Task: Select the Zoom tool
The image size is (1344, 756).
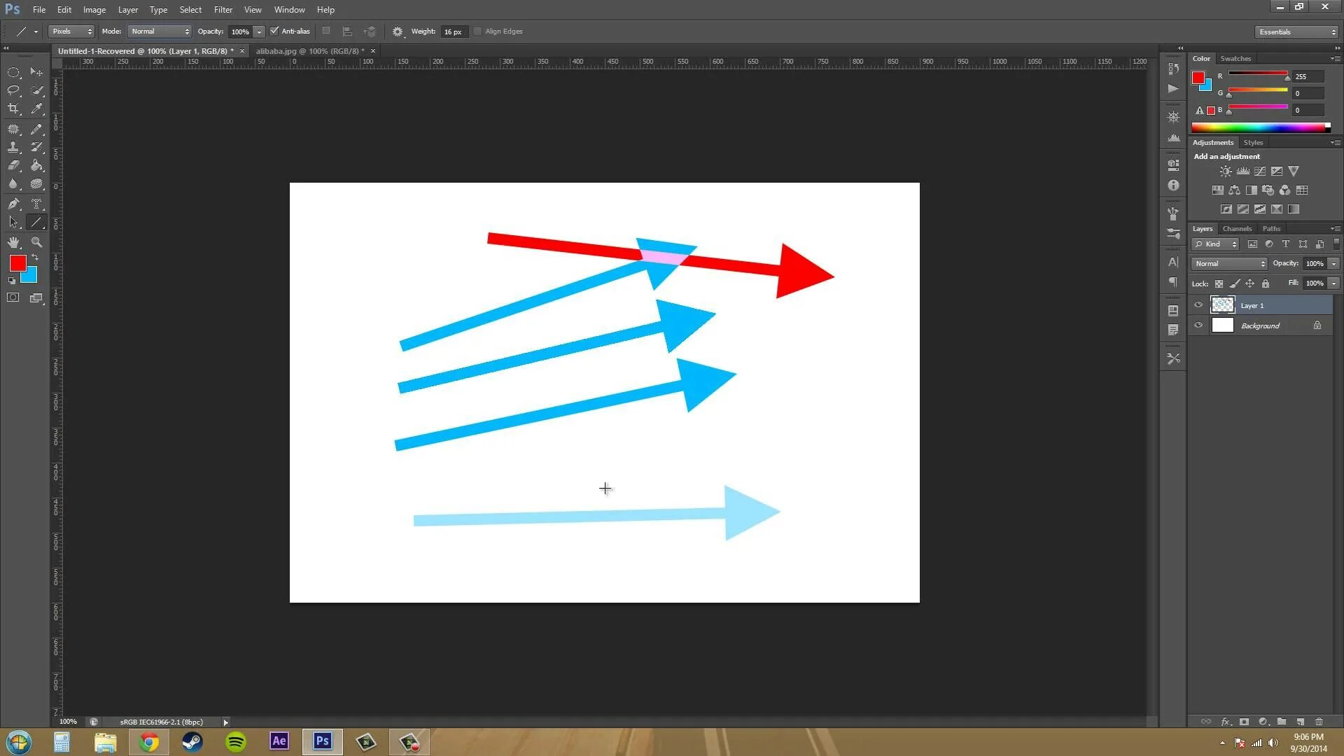Action: pyautogui.click(x=36, y=242)
